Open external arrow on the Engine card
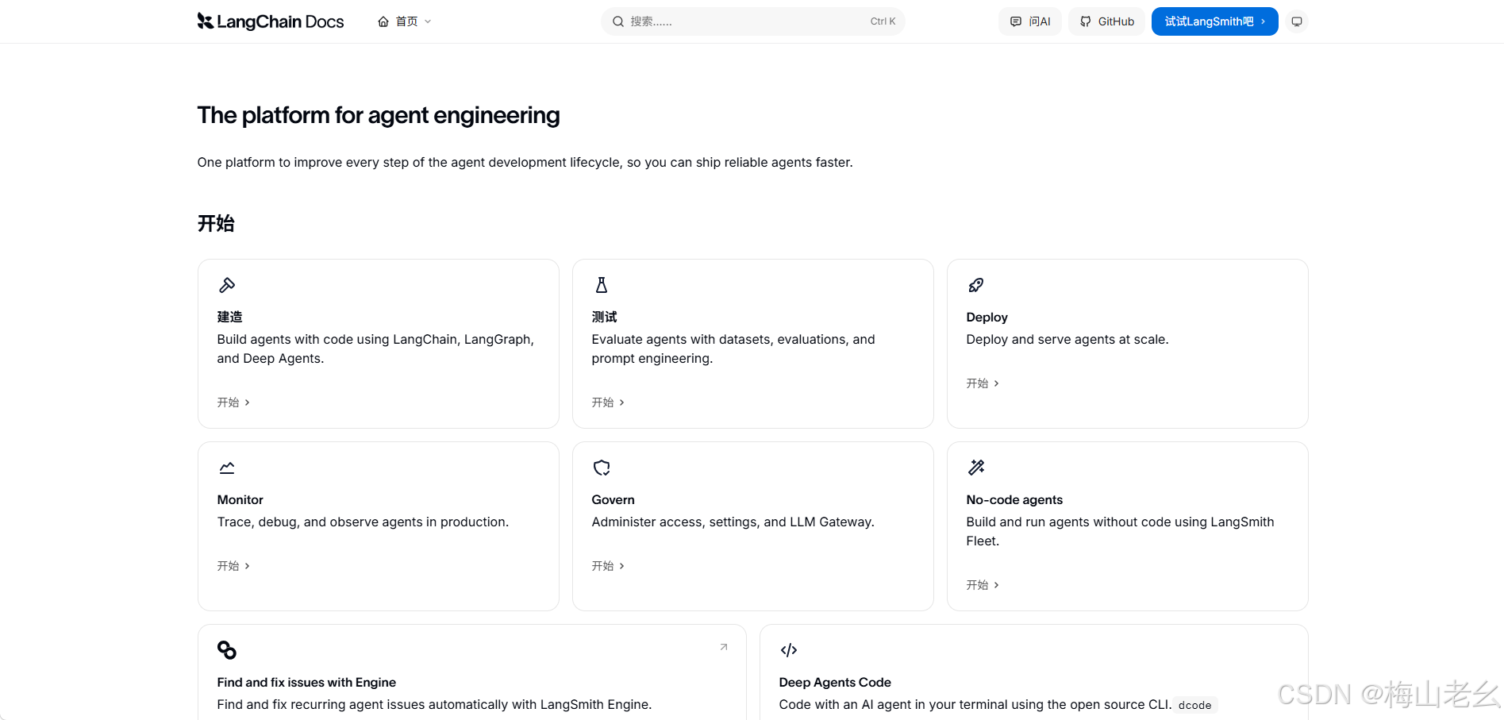The image size is (1504, 720). [724, 647]
